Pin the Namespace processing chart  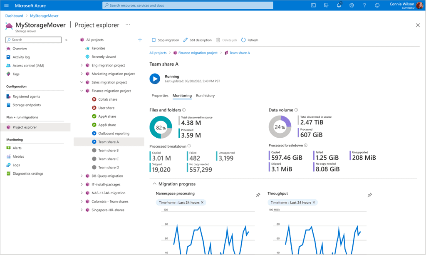[258, 195]
